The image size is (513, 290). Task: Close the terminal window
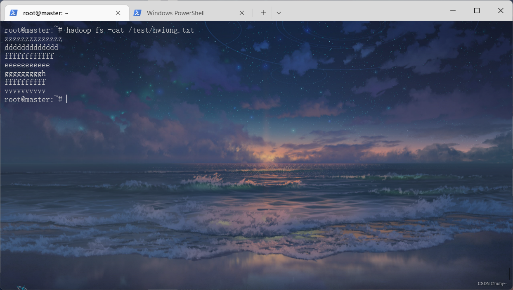tap(501, 11)
